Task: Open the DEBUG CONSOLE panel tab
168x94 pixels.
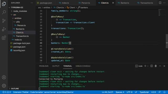Action: tap(83, 66)
